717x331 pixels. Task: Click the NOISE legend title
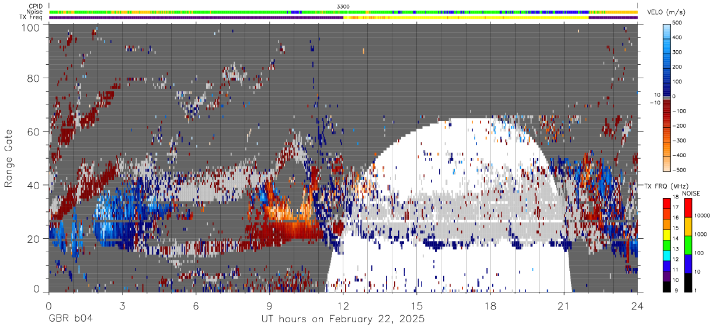691,193
